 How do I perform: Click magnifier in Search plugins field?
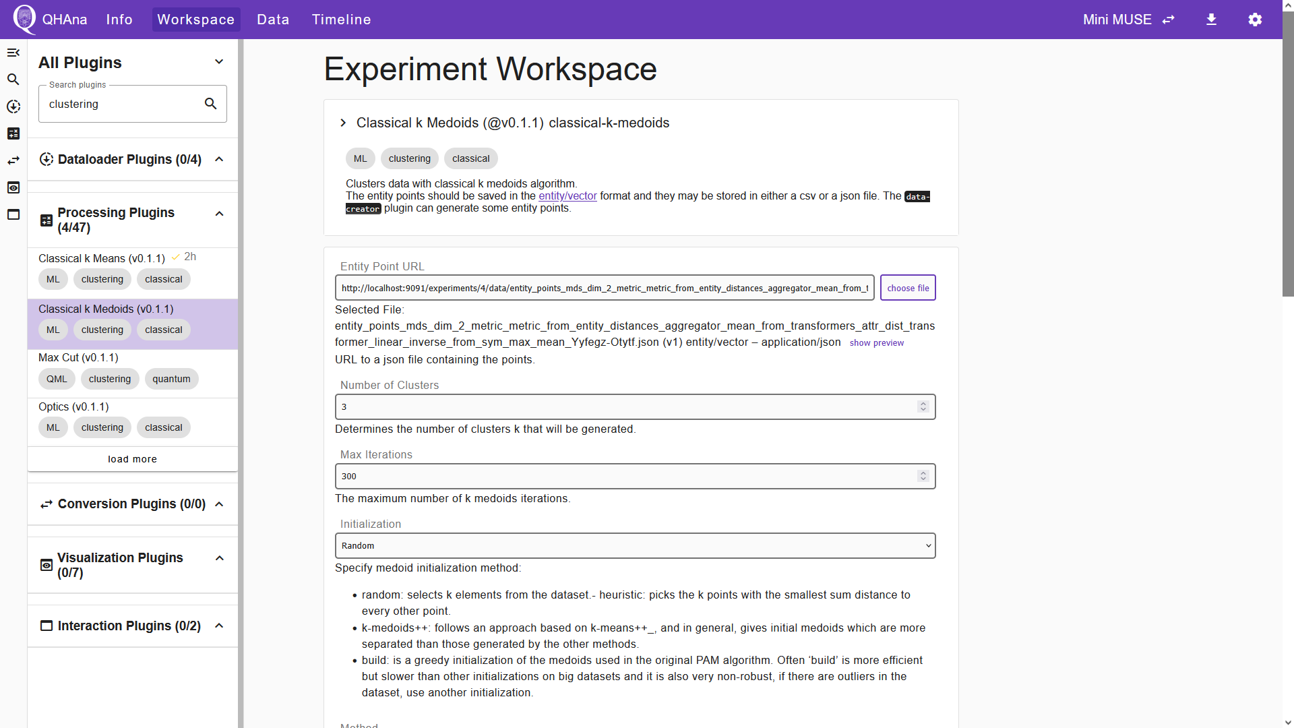tap(211, 104)
